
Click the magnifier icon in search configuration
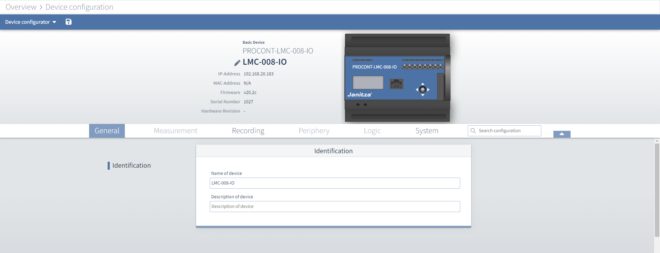(x=473, y=131)
